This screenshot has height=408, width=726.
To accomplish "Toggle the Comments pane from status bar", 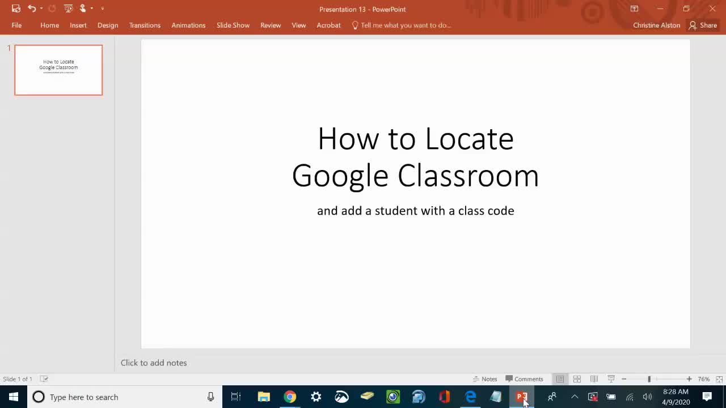I will coord(525,379).
